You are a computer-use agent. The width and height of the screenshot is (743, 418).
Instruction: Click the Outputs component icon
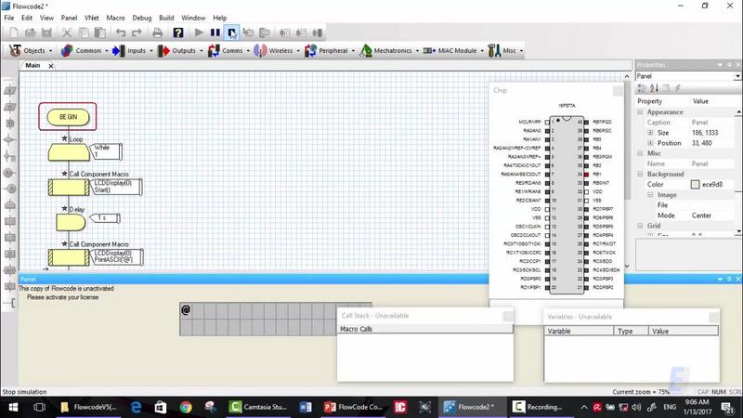[x=163, y=50]
